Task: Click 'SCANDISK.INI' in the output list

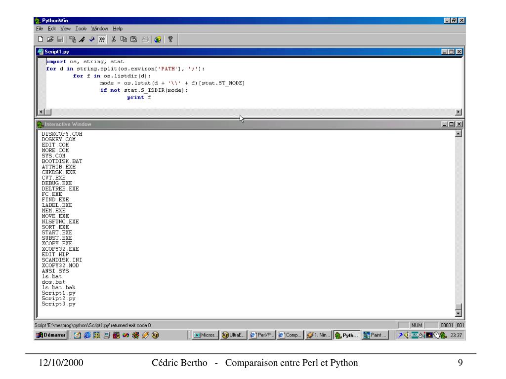Action: pyautogui.click(x=62, y=260)
